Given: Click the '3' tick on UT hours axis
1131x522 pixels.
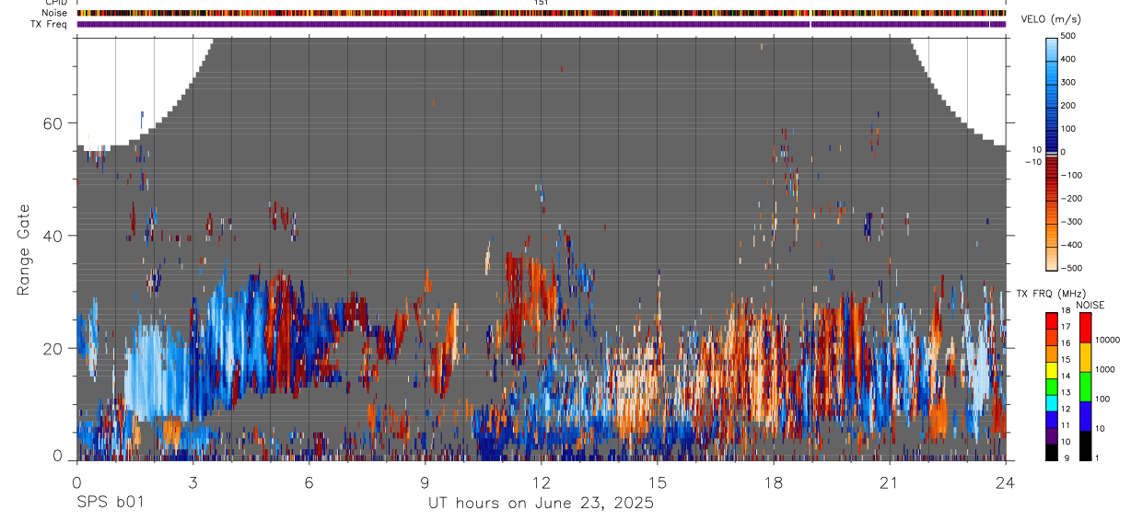Looking at the screenshot, I should click(192, 481).
